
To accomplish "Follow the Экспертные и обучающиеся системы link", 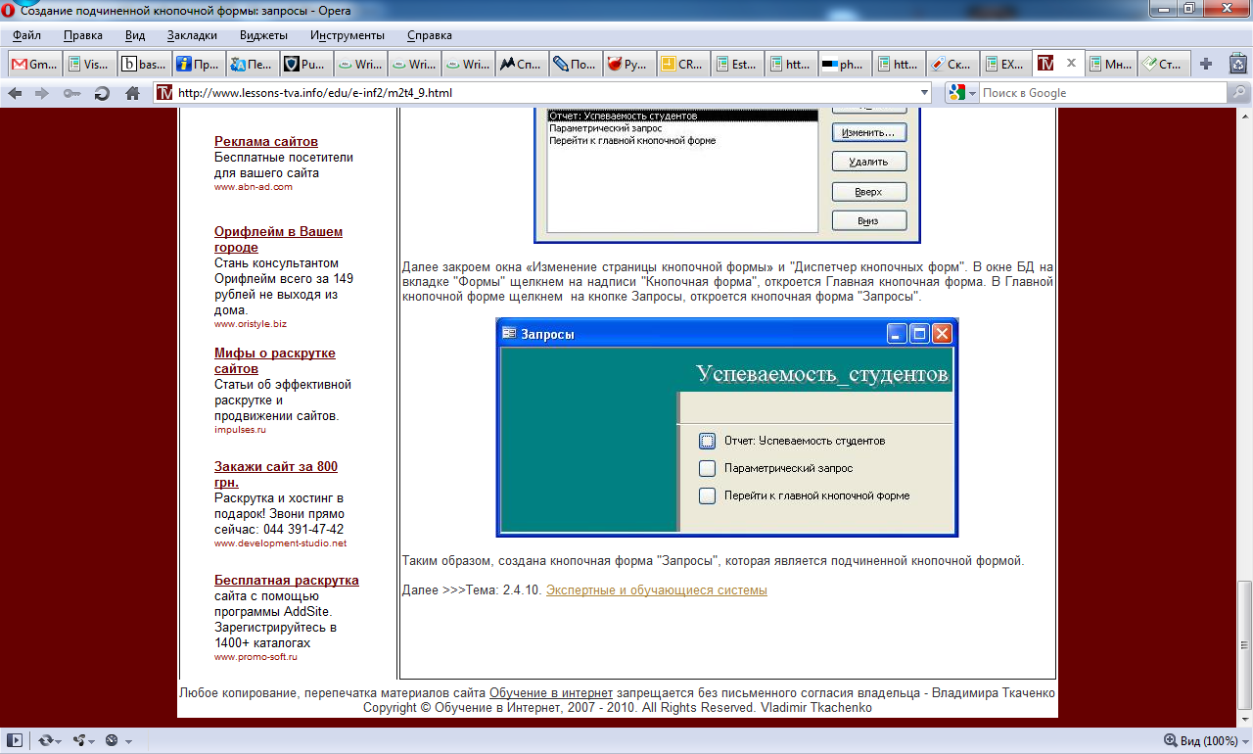I will click(x=656, y=589).
